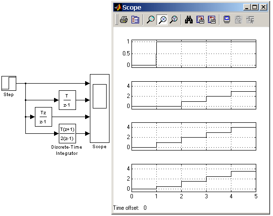The width and height of the screenshot is (273, 216).
Task: Select the Zoom Y-axis magnifier
Action: 174,20
